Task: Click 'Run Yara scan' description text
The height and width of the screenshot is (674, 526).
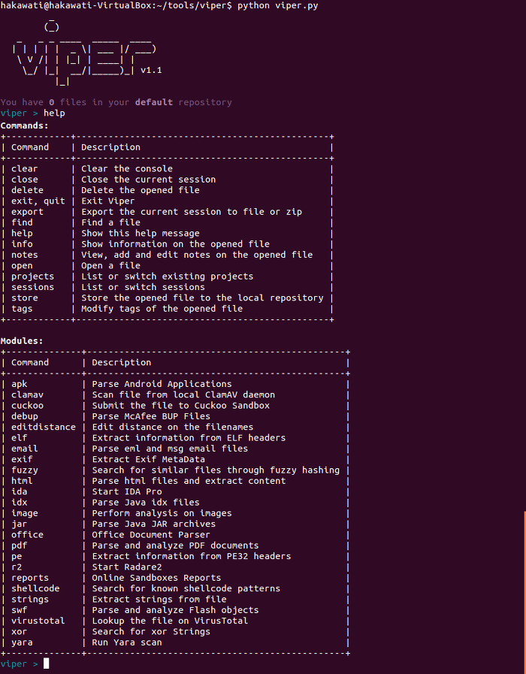Action: [127, 642]
